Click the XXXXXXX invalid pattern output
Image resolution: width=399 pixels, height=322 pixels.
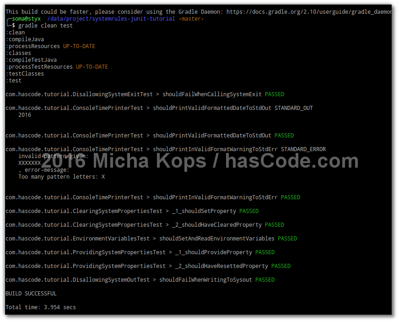click(x=29, y=163)
